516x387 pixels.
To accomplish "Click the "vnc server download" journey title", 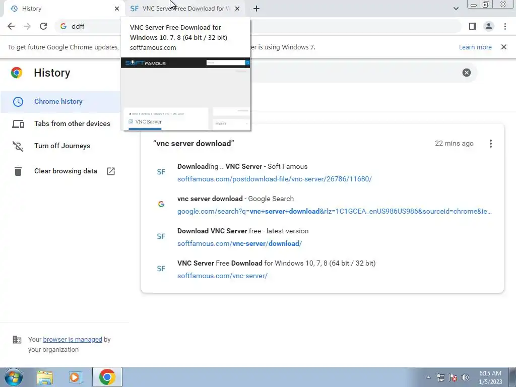I will [x=193, y=144].
